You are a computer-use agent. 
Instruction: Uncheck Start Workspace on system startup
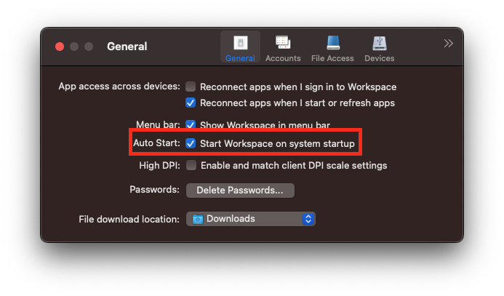(191, 144)
